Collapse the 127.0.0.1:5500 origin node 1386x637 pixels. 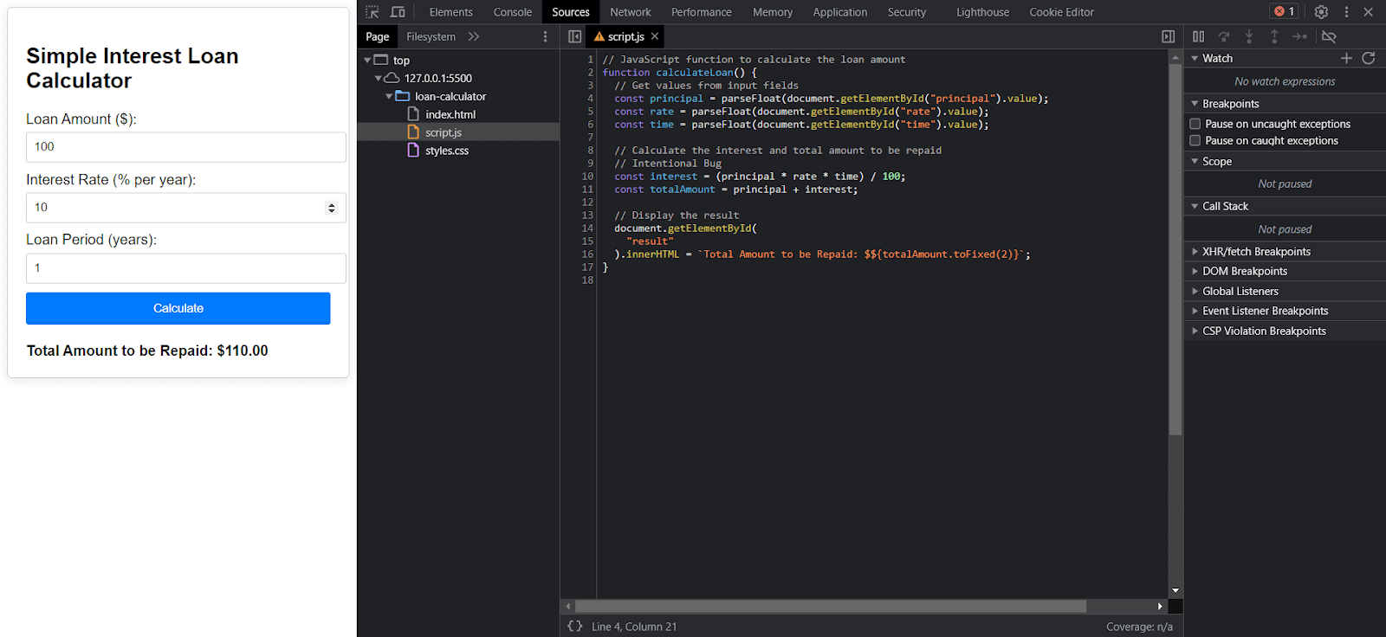tap(378, 78)
